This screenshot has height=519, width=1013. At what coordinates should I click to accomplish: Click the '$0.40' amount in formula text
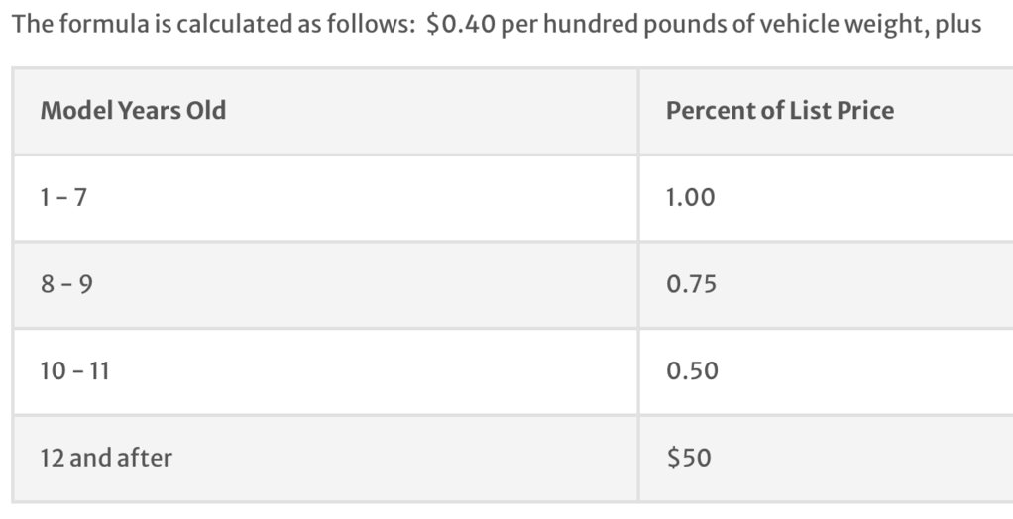pyautogui.click(x=461, y=25)
